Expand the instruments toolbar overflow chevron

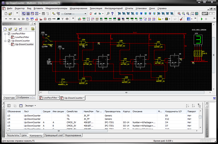[x=195, y=18]
